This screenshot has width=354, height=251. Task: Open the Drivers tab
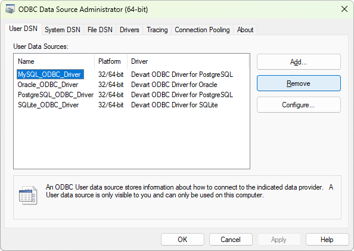coord(129,30)
